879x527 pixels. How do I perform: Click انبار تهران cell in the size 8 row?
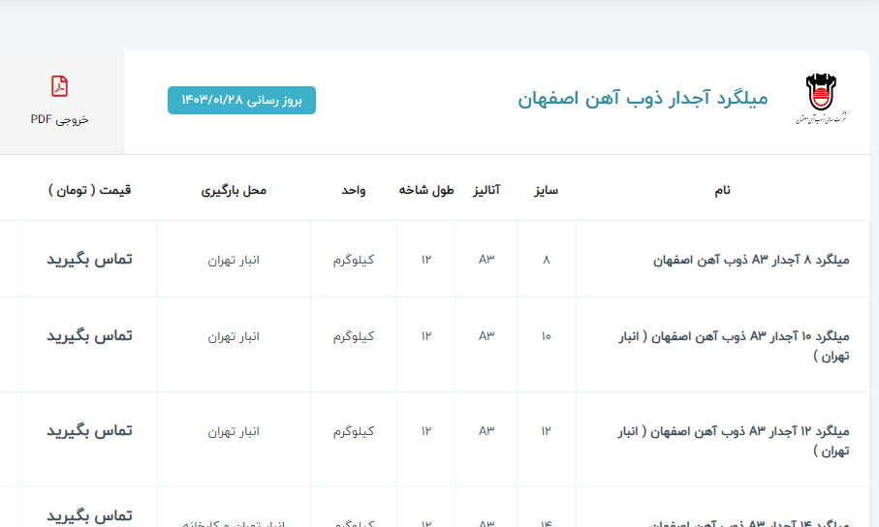tap(234, 260)
